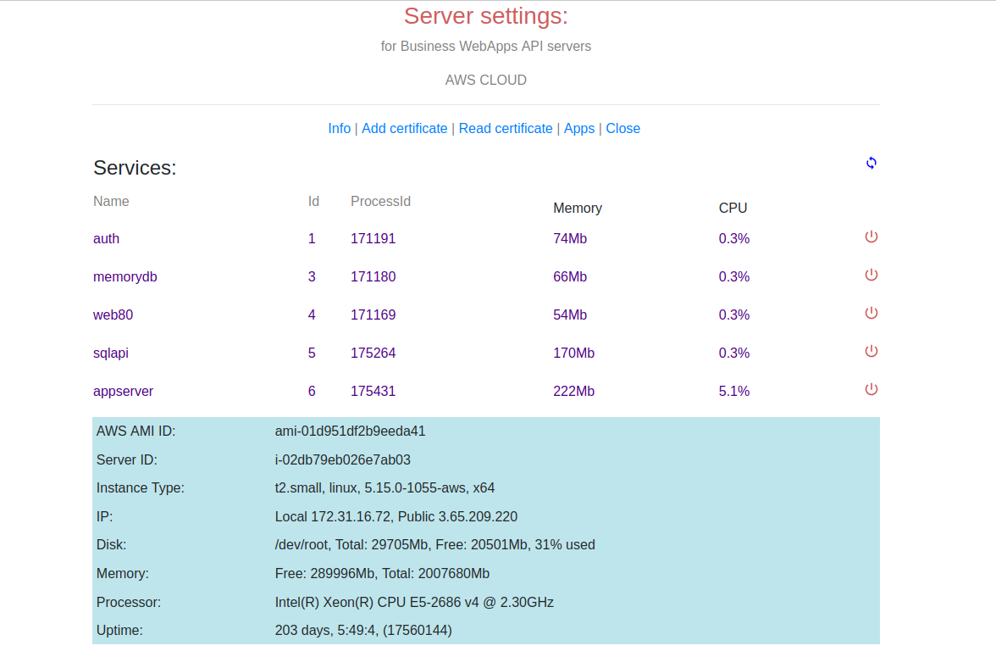Click the instance type t2.small value
This screenshot has height=657, width=996.
tap(385, 487)
